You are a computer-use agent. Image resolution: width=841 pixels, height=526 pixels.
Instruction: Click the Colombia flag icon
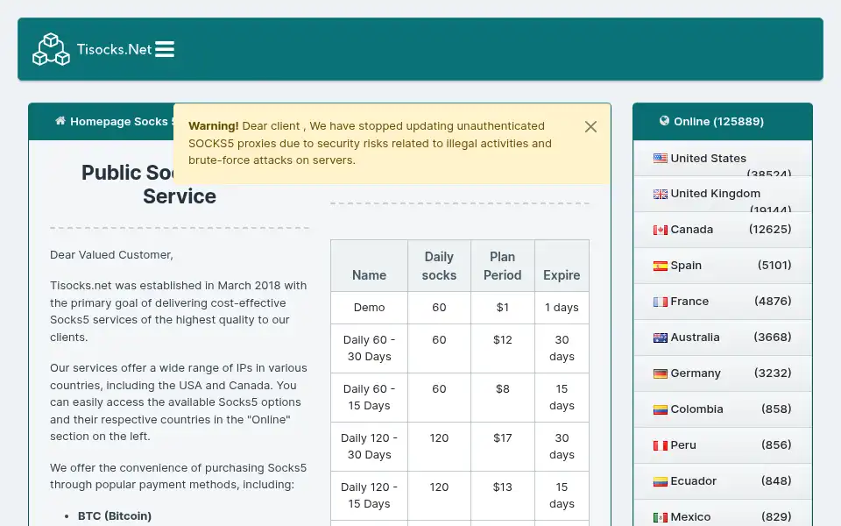coord(661,409)
